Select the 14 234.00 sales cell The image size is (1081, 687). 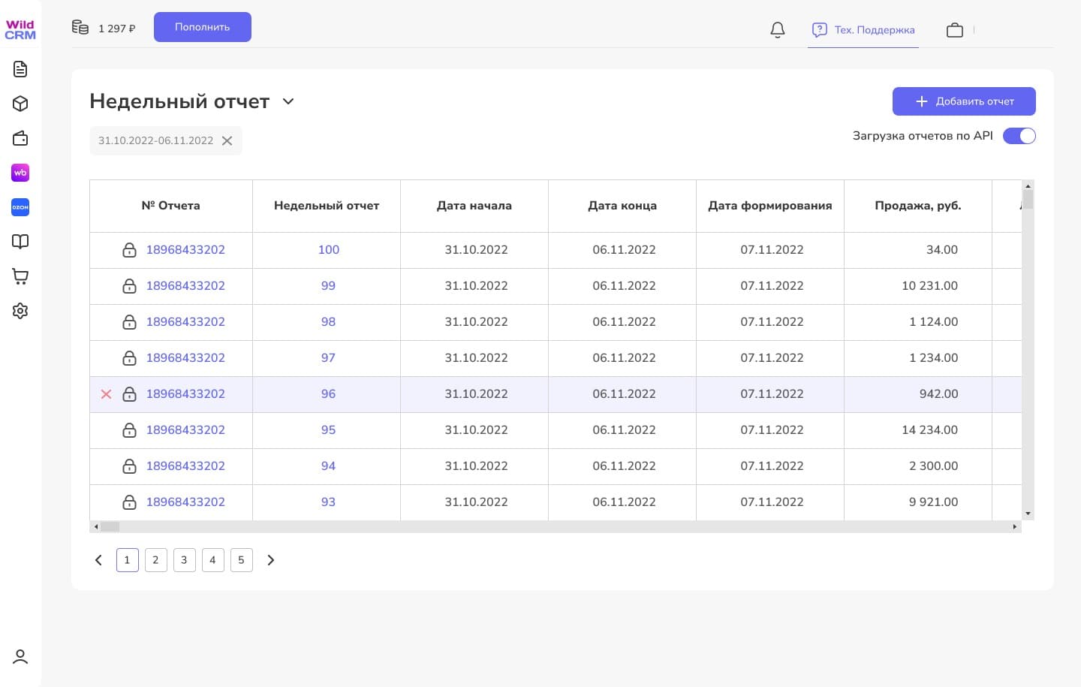[918, 430]
